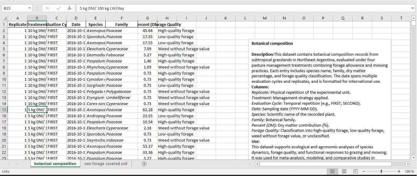Open the non forage covered soil sheet
Viewport: 417px width, 176px height.
pyautogui.click(x=106, y=164)
